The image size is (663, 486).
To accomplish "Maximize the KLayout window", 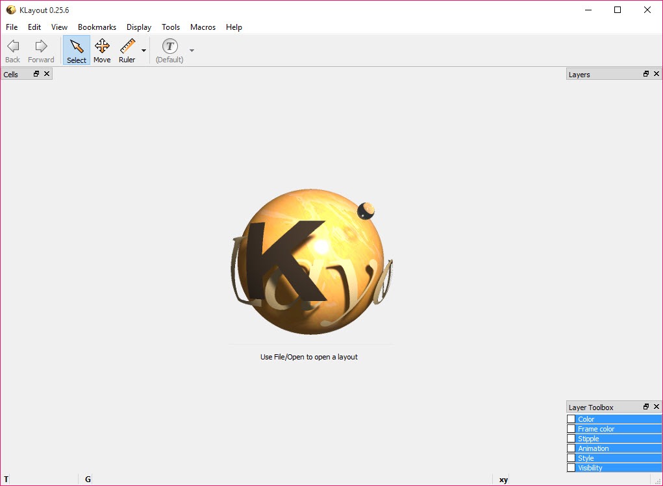I will click(618, 10).
